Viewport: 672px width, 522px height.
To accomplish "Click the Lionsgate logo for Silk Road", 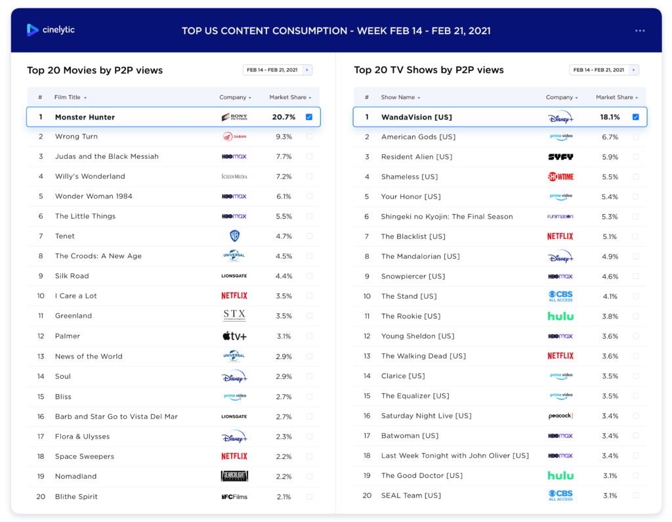I will pos(234,276).
